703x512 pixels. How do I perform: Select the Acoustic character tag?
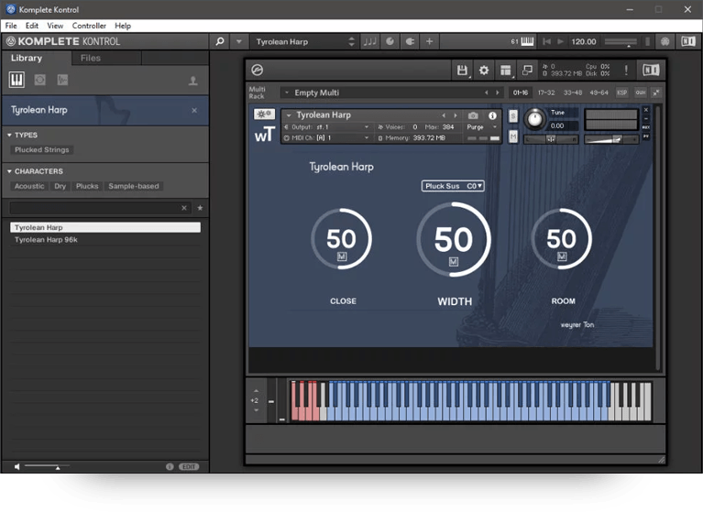[29, 186]
